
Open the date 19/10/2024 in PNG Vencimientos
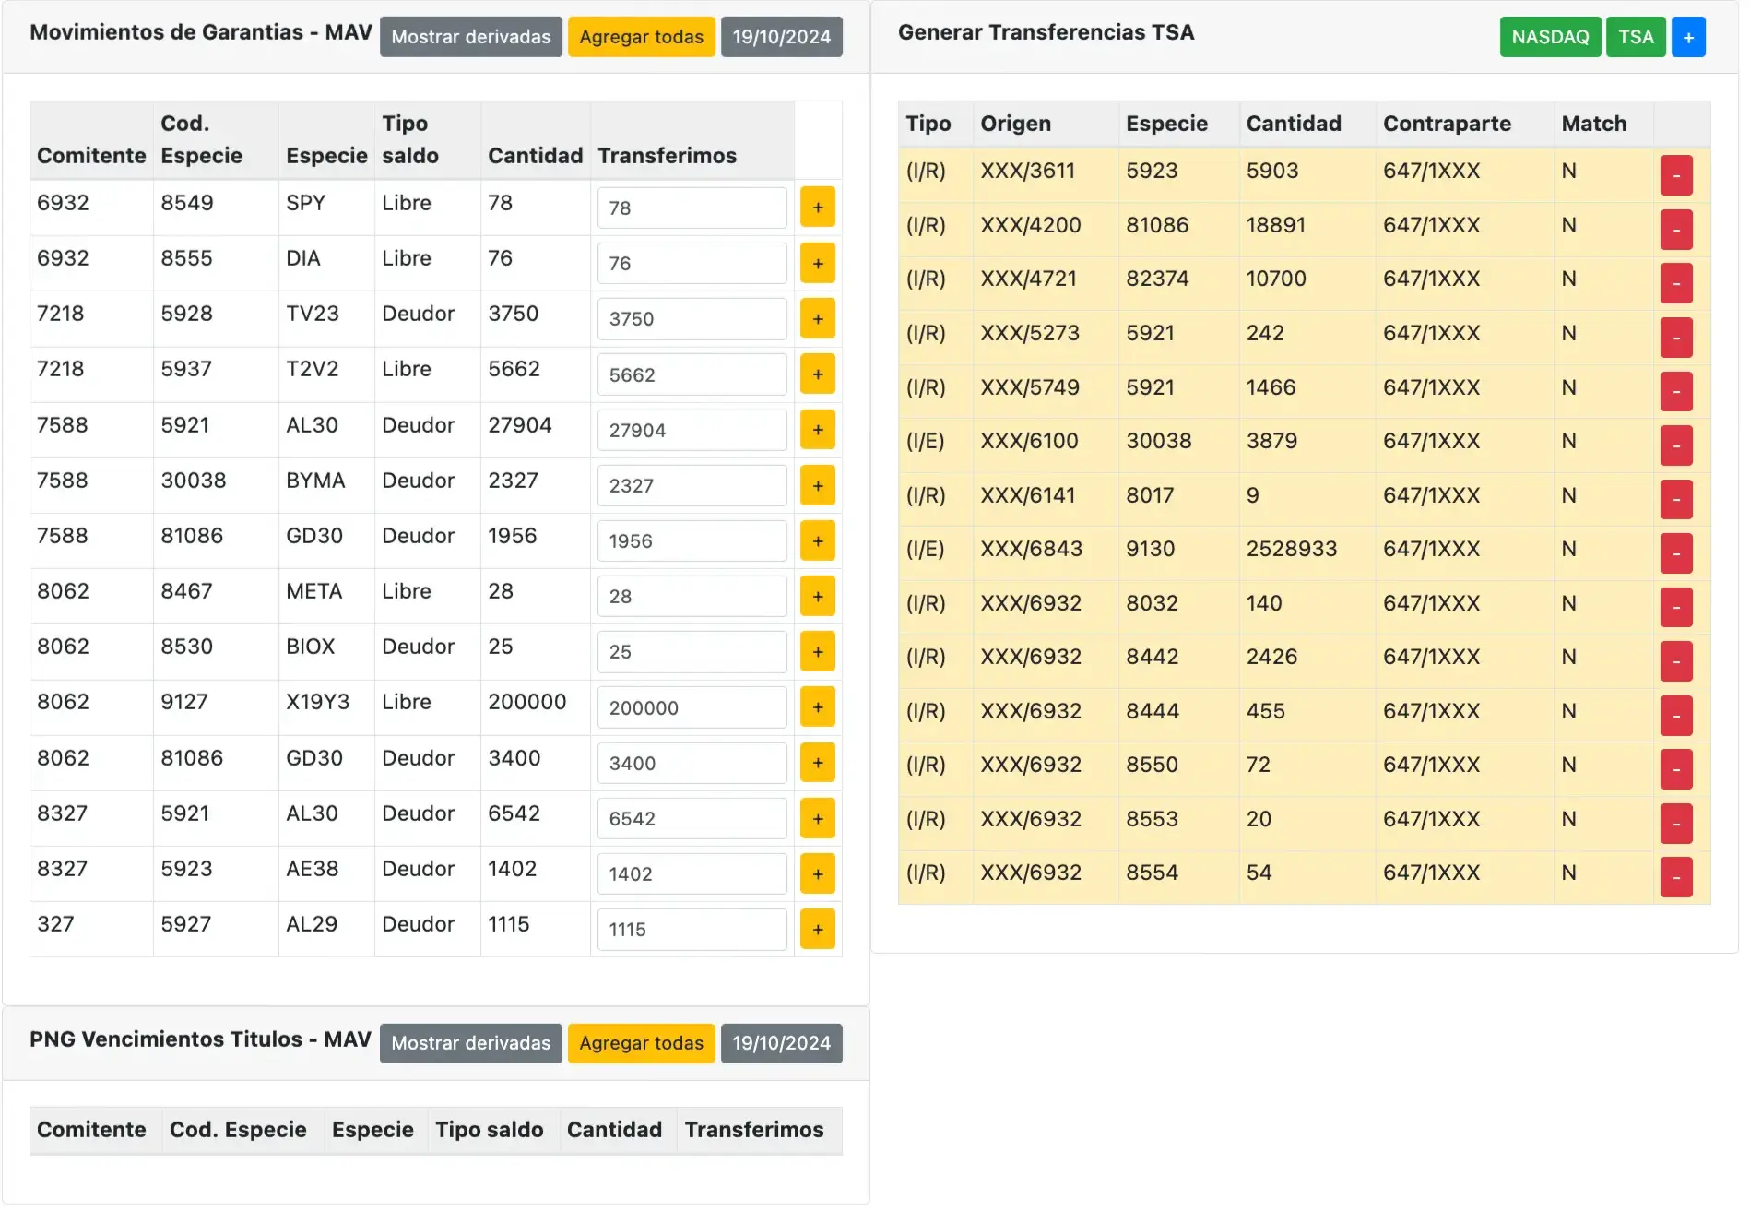pyautogui.click(x=781, y=1043)
